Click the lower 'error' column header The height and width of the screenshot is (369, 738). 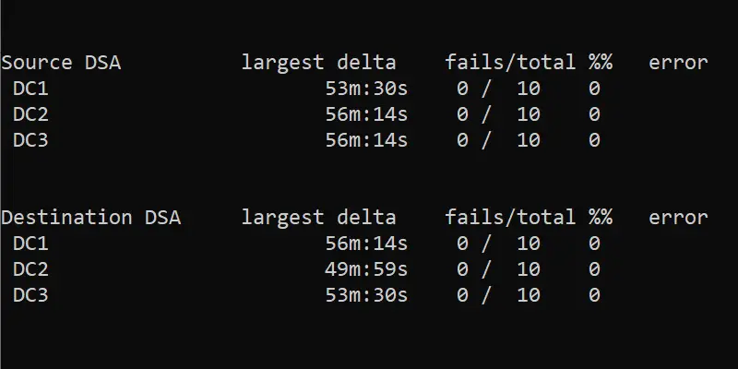(678, 218)
